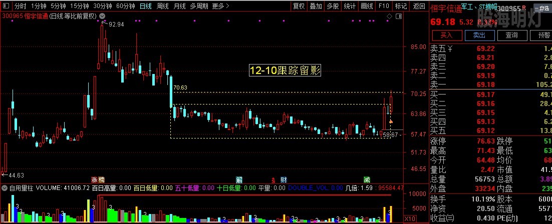This screenshot has height=224, width=552.
Task: Click the 12-10跟踪留影 chart annotation
Action: click(x=285, y=70)
